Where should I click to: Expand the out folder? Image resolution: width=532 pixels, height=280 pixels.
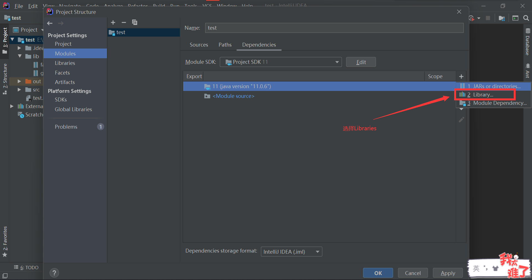(19, 81)
